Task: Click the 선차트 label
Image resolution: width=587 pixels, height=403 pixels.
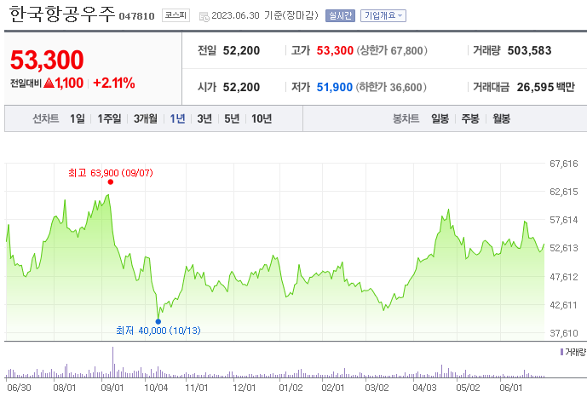Action: 46,118
